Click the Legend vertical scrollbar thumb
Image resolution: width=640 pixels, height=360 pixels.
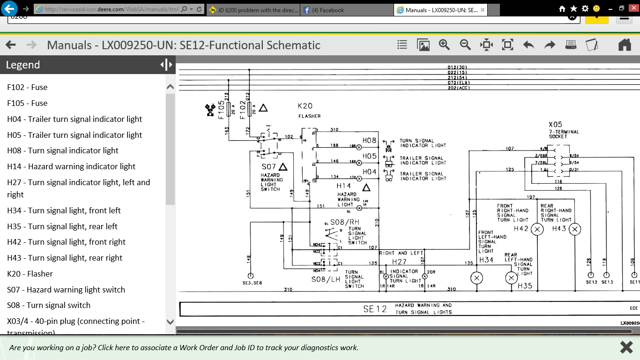[x=170, y=149]
